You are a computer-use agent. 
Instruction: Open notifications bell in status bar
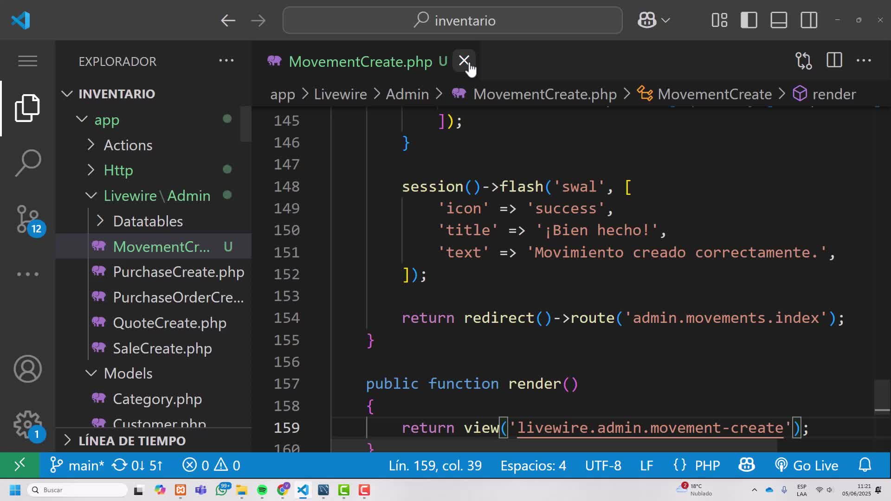coord(865,465)
